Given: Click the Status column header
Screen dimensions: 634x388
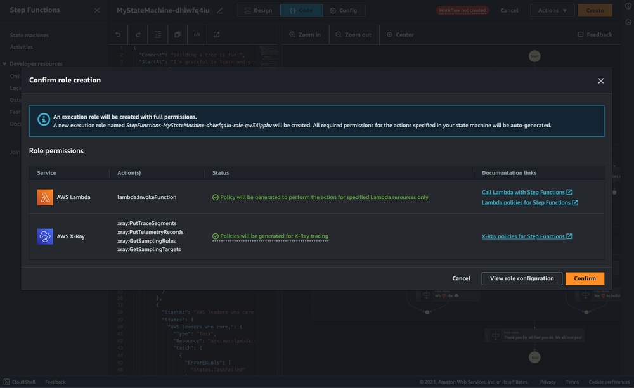Looking at the screenshot, I should click(221, 173).
